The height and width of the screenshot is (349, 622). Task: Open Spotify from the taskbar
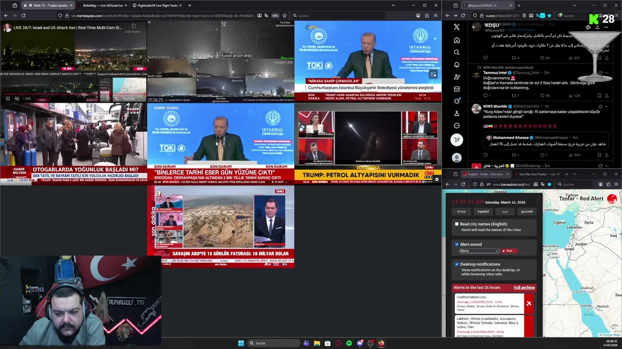349,343
